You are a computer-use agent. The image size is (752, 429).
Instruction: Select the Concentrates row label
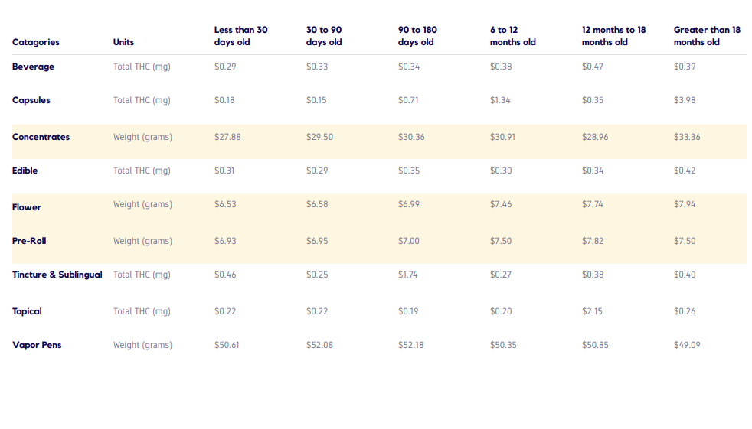coord(41,137)
